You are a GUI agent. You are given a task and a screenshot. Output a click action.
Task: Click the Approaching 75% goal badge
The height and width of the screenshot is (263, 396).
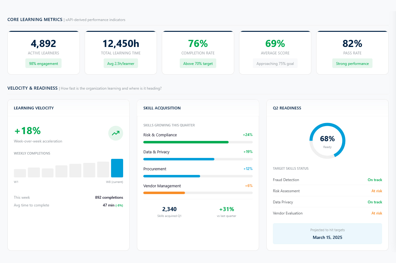point(275,64)
